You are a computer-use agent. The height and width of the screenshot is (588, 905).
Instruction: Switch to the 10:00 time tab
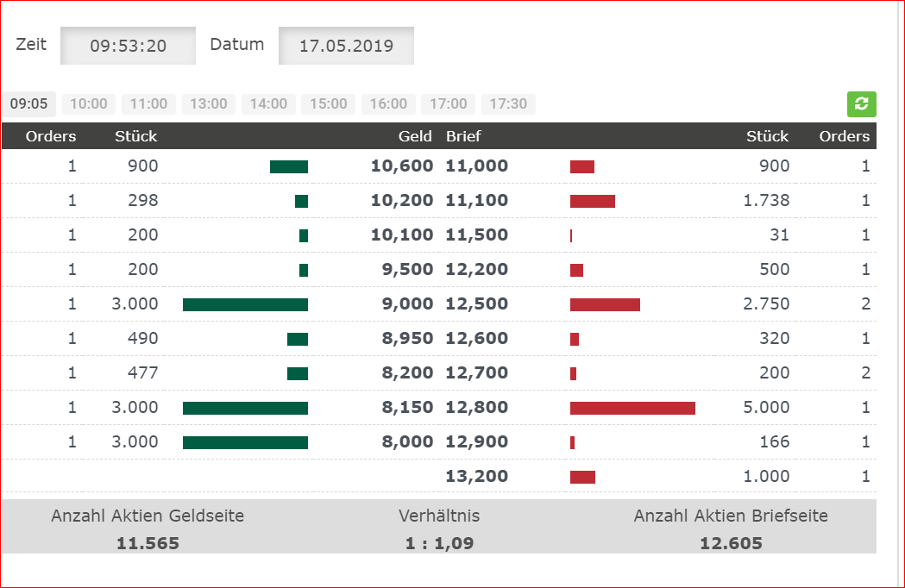click(x=89, y=104)
